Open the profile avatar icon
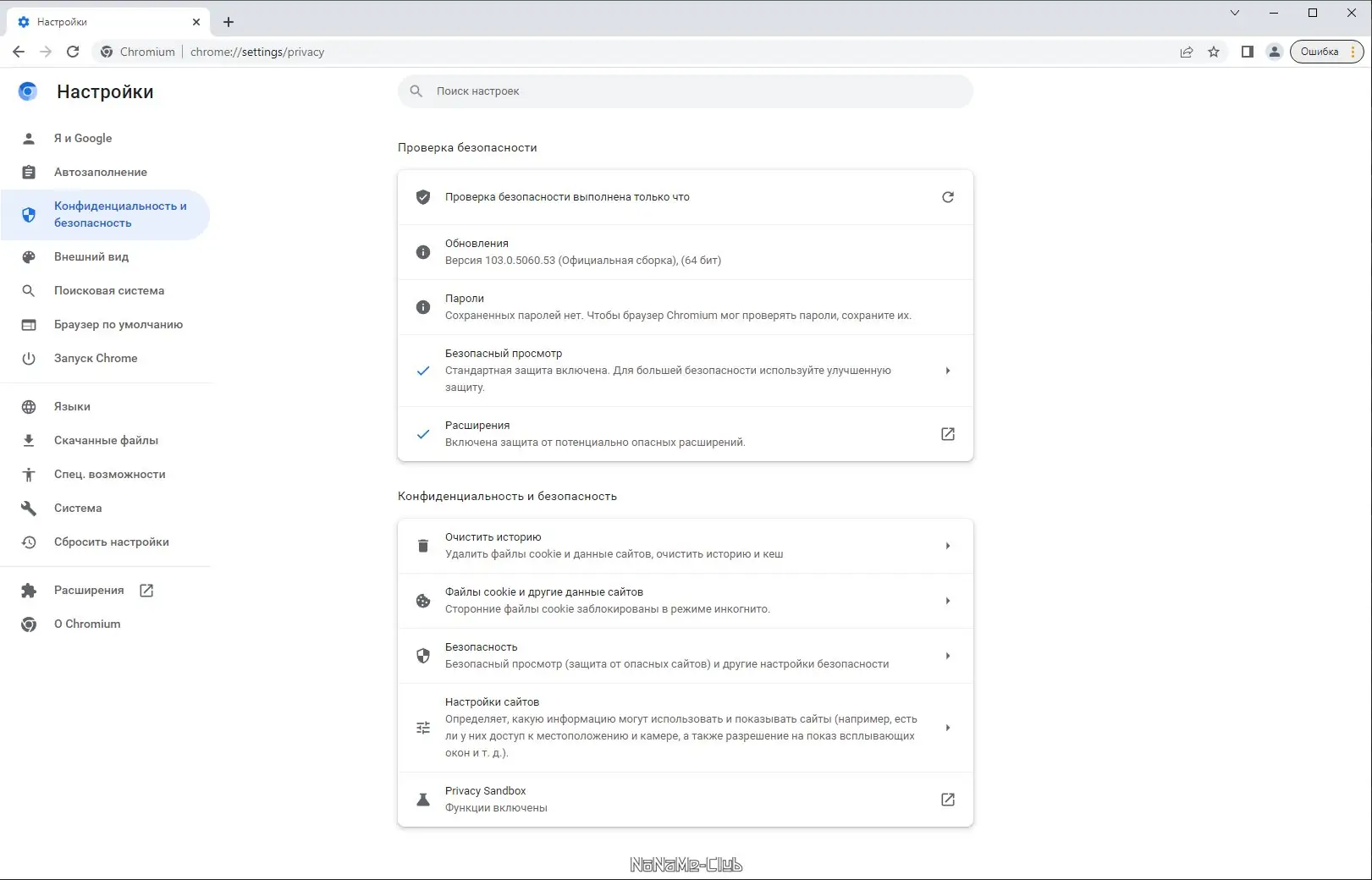This screenshot has width=1372, height=880. [x=1274, y=52]
